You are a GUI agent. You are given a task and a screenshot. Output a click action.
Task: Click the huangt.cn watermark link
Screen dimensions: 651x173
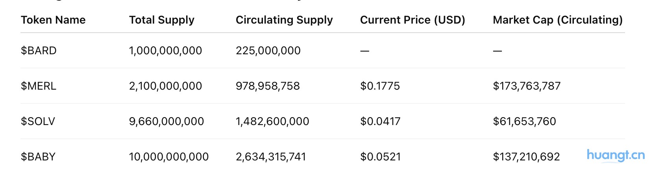pos(616,155)
